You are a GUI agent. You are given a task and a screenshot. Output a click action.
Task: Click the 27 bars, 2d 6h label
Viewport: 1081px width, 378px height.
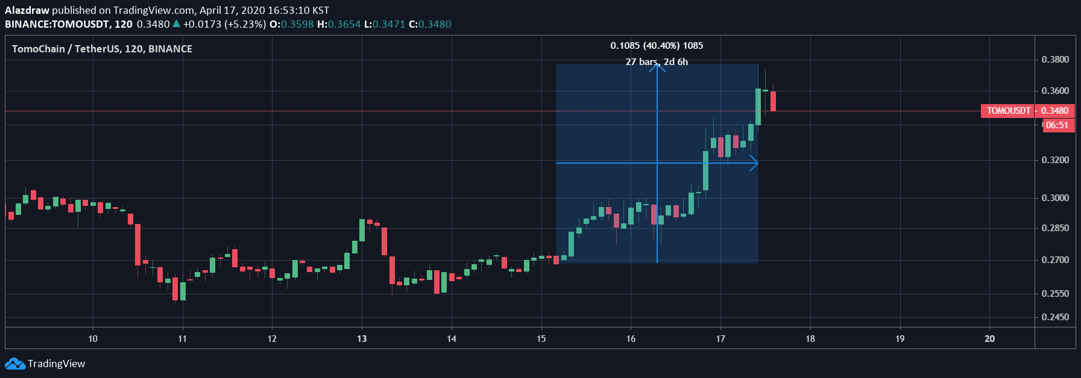657,62
